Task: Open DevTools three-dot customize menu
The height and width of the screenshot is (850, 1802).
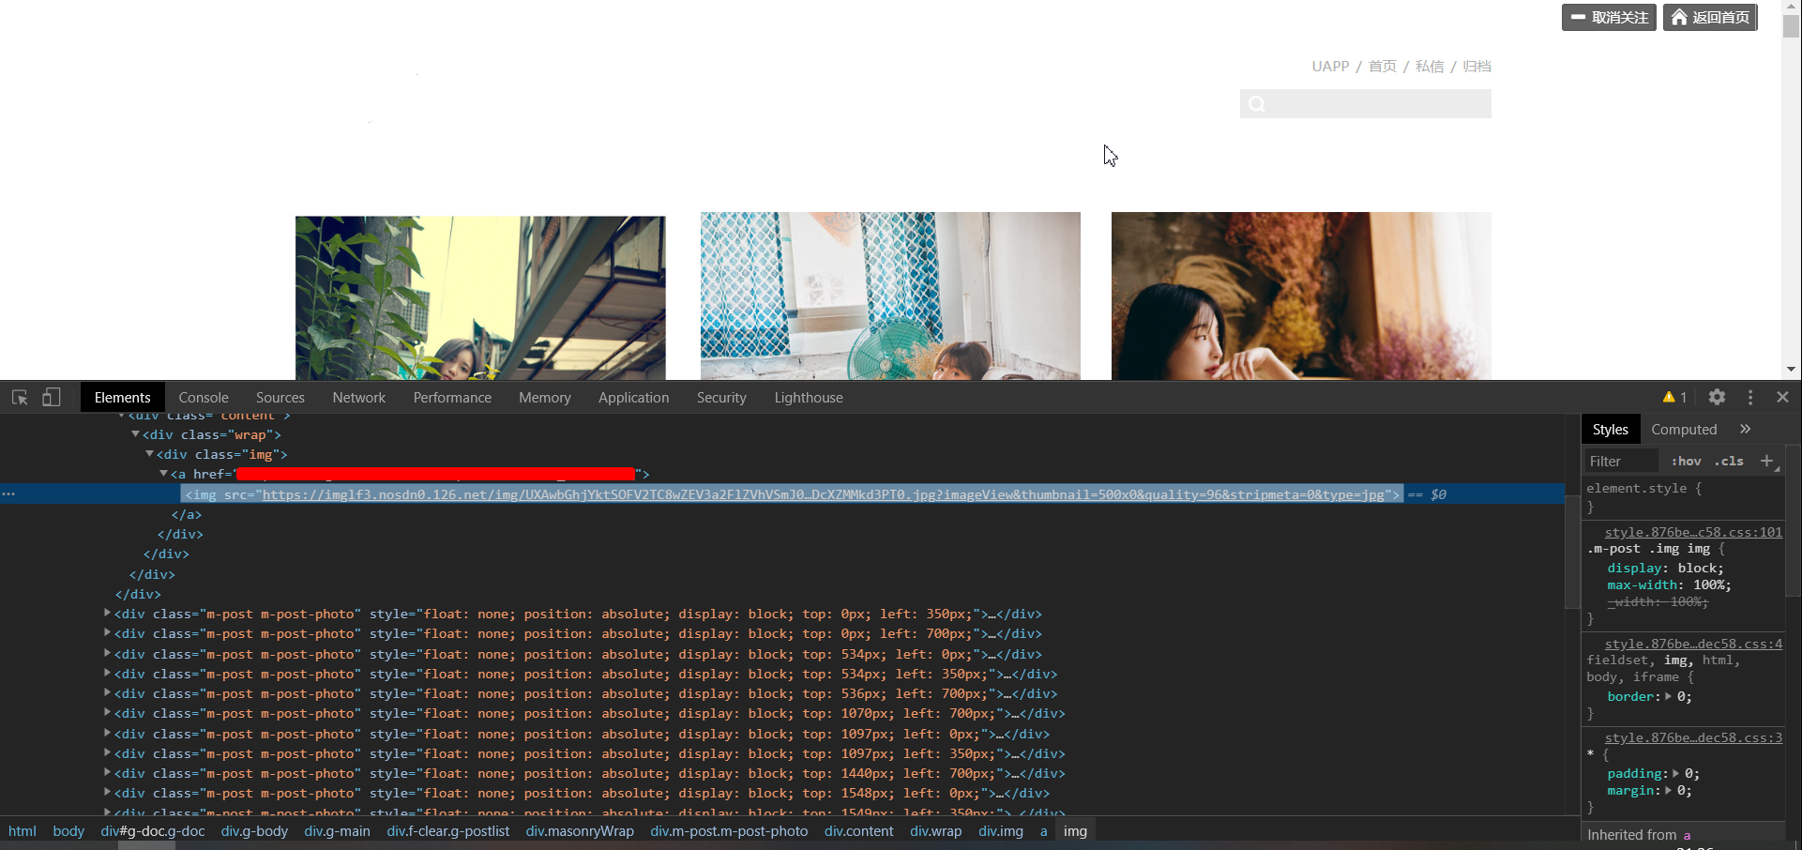Action: tap(1750, 397)
